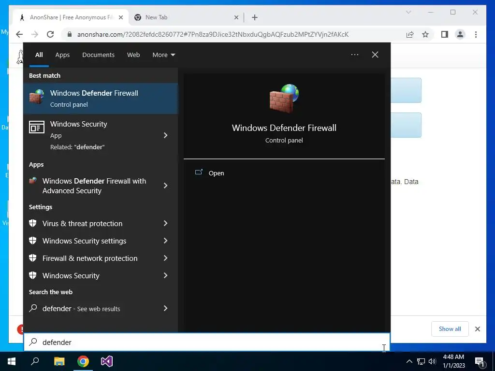Open Chrome tab search chevron
495x371 pixels.
pos(408,12)
